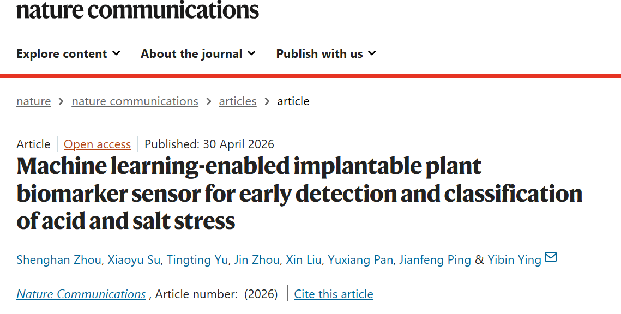Click the Open access link
Screen dimensions: 621x314
pos(98,144)
